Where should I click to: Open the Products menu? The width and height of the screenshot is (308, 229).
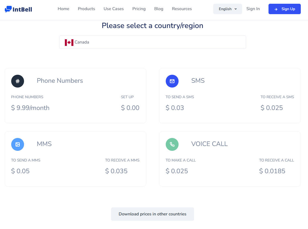tap(86, 9)
